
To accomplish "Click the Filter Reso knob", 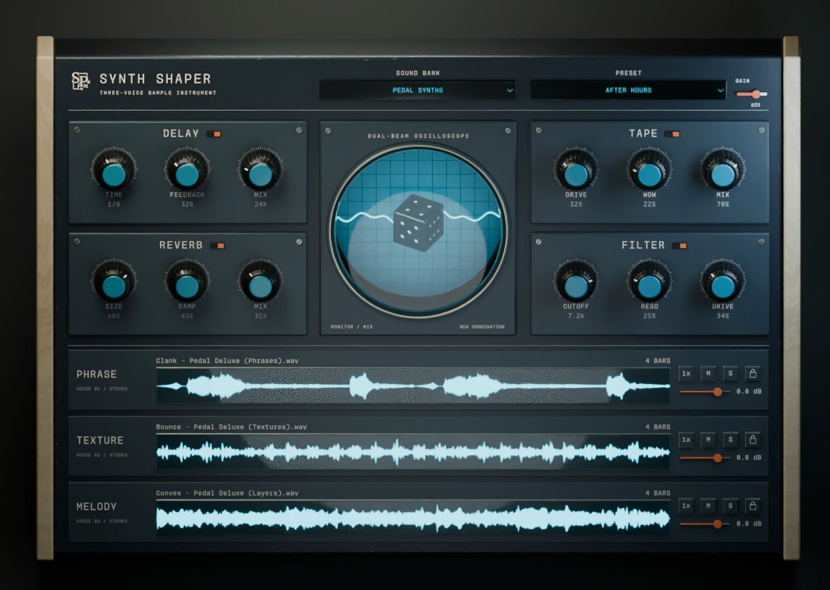I will tap(650, 283).
